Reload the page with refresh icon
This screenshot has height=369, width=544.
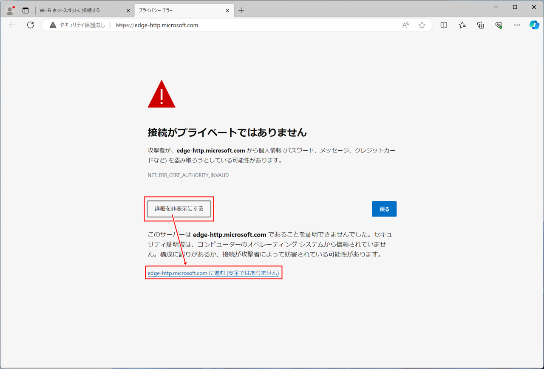coord(31,25)
